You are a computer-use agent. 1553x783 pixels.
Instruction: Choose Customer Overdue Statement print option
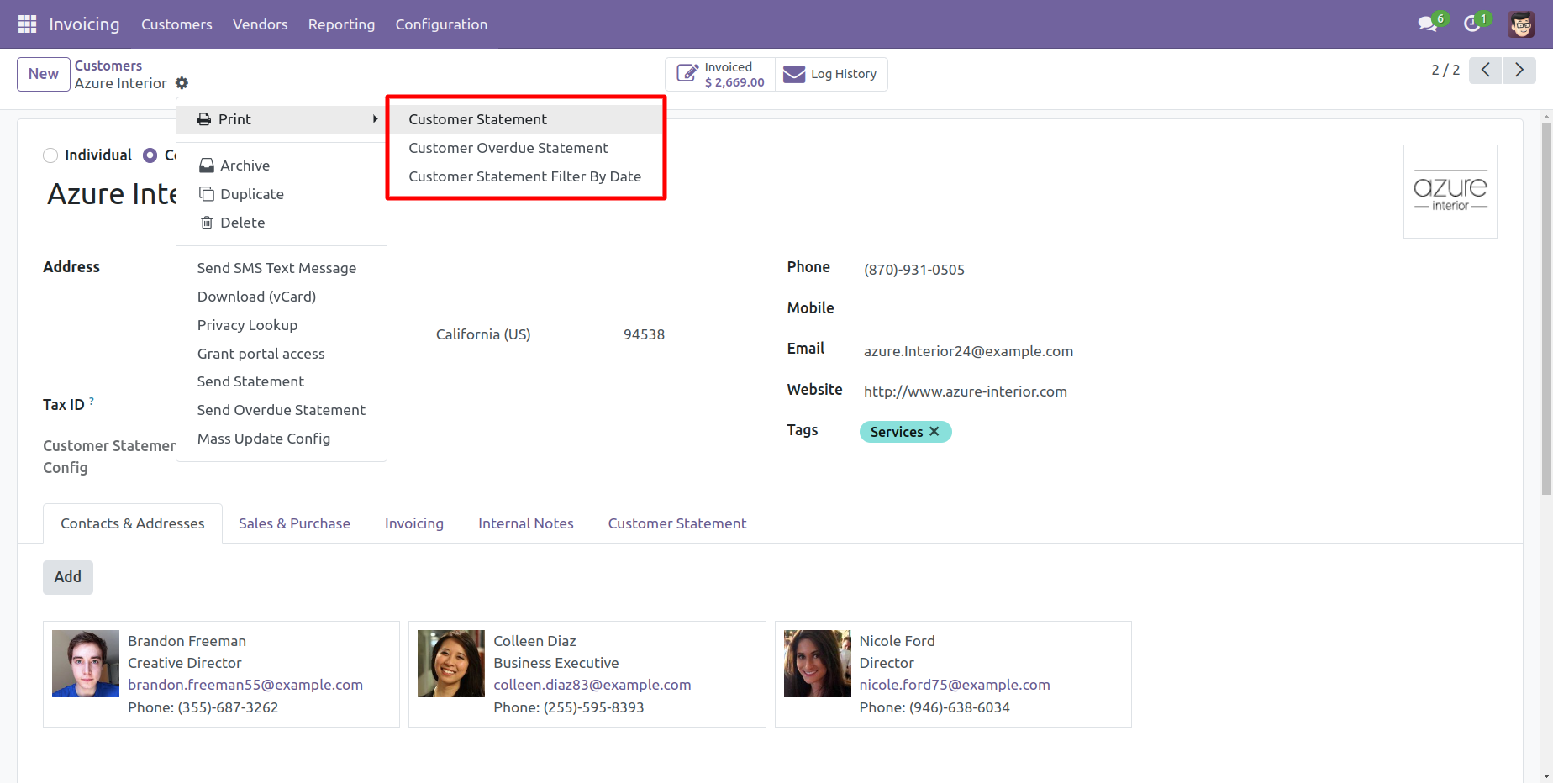point(526,148)
